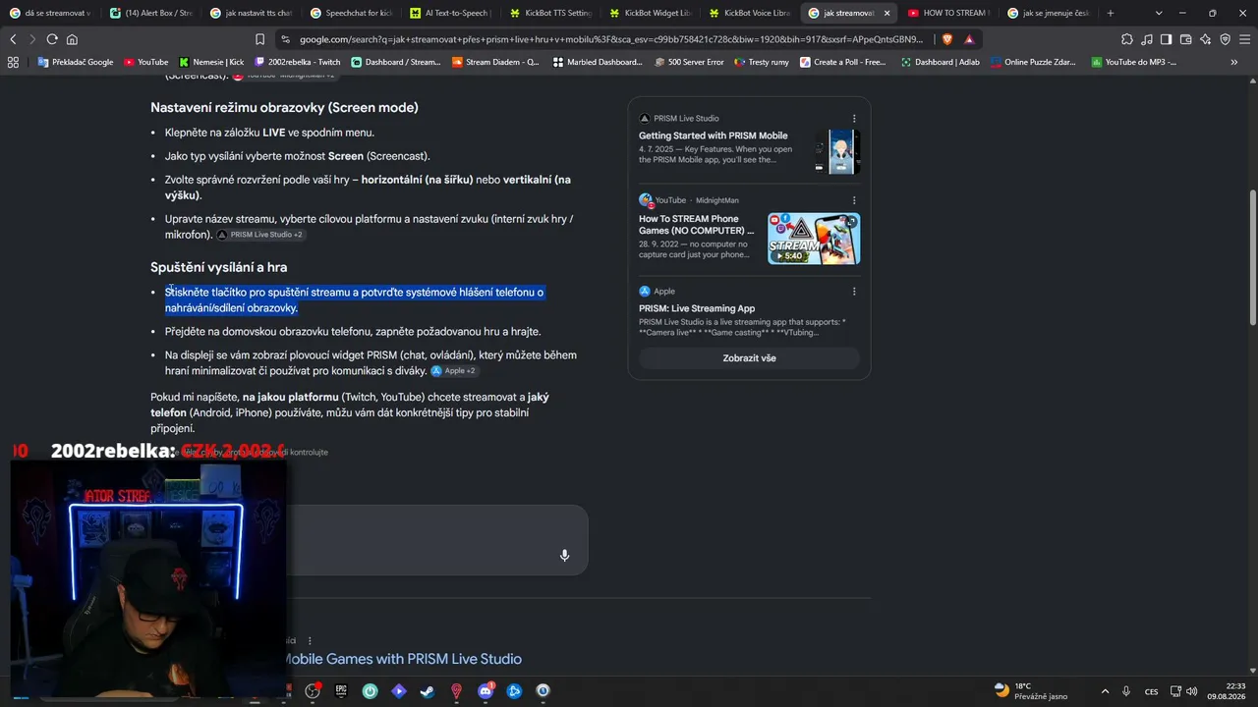1258x707 pixels.
Task: Click the STREAM 5:40 video thumbnail
Action: click(x=814, y=239)
